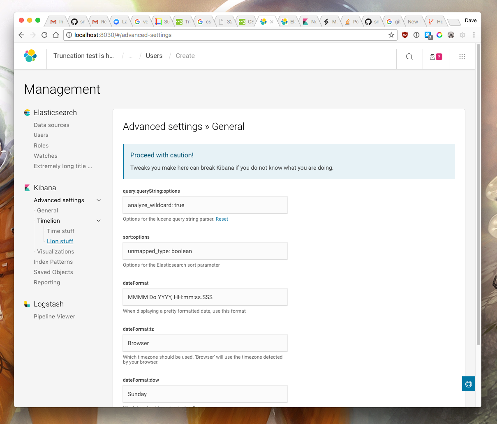Click the Dave profile button in Chrome
Viewport: 497px width, 424px height.
tap(471, 21)
